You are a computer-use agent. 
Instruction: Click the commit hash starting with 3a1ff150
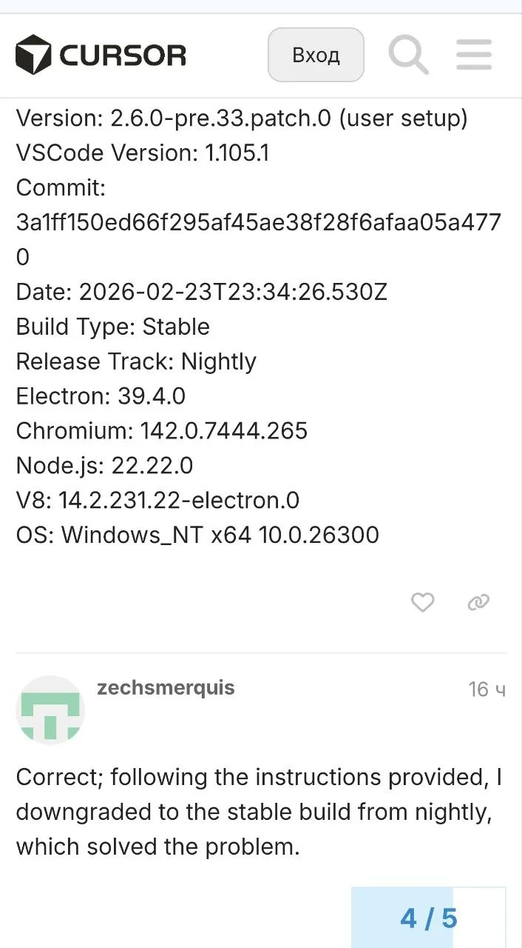click(258, 222)
